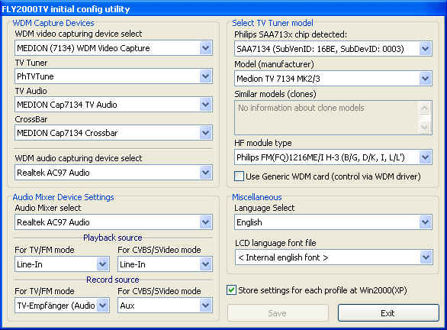
Task: Open the TV Audio device dropdown
Action: (205, 105)
